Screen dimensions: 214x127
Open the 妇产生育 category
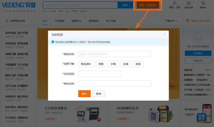(x=11, y=86)
